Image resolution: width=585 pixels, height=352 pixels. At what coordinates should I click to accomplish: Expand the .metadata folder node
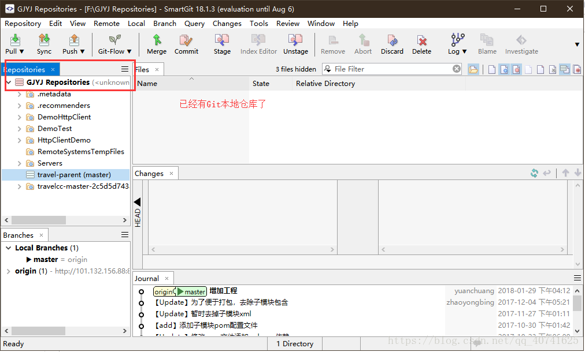20,94
